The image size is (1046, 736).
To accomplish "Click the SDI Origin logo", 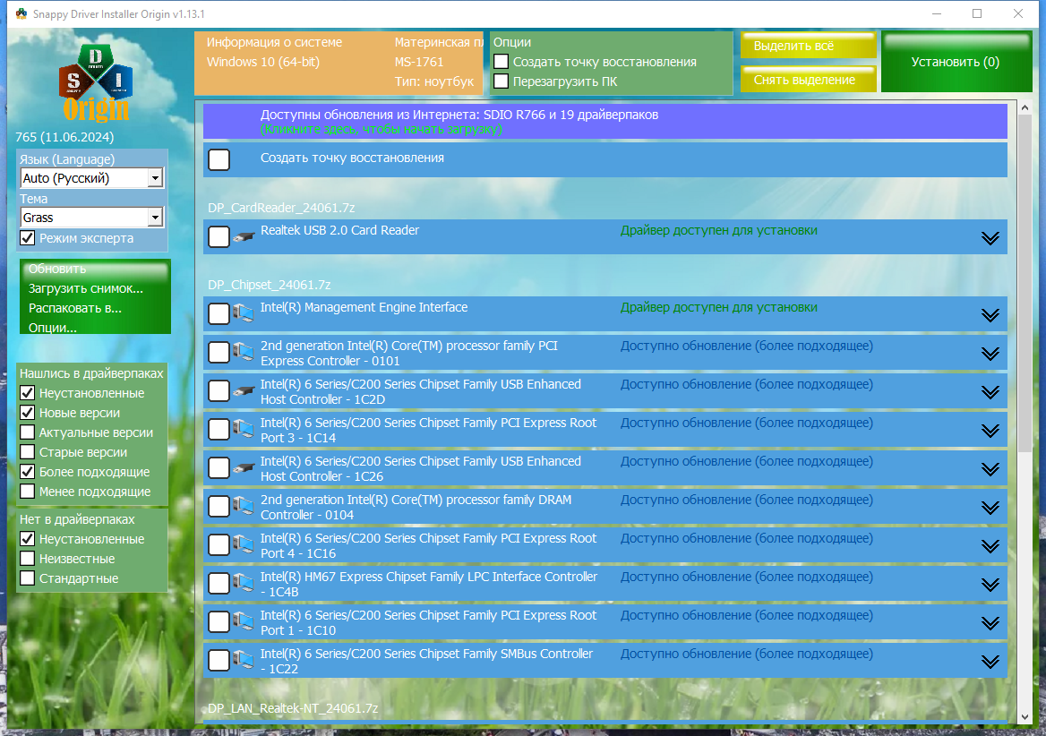I will click(96, 82).
